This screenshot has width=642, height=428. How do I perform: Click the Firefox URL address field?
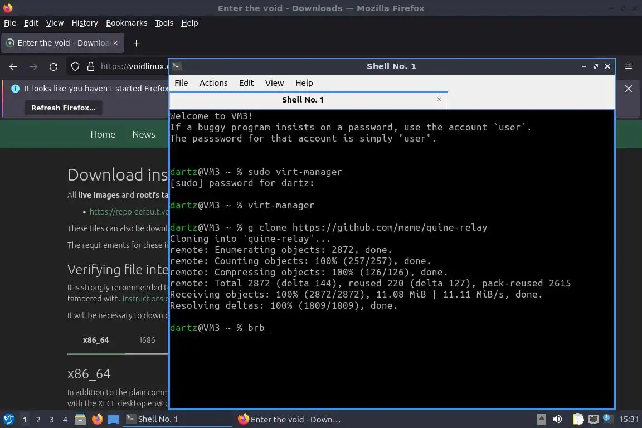(x=134, y=66)
